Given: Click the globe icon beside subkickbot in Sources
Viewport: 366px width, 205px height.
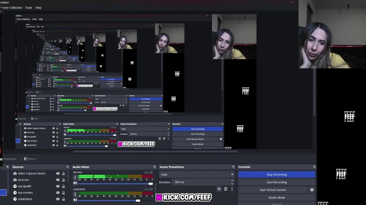Looking at the screenshot, I should click(x=15, y=199).
